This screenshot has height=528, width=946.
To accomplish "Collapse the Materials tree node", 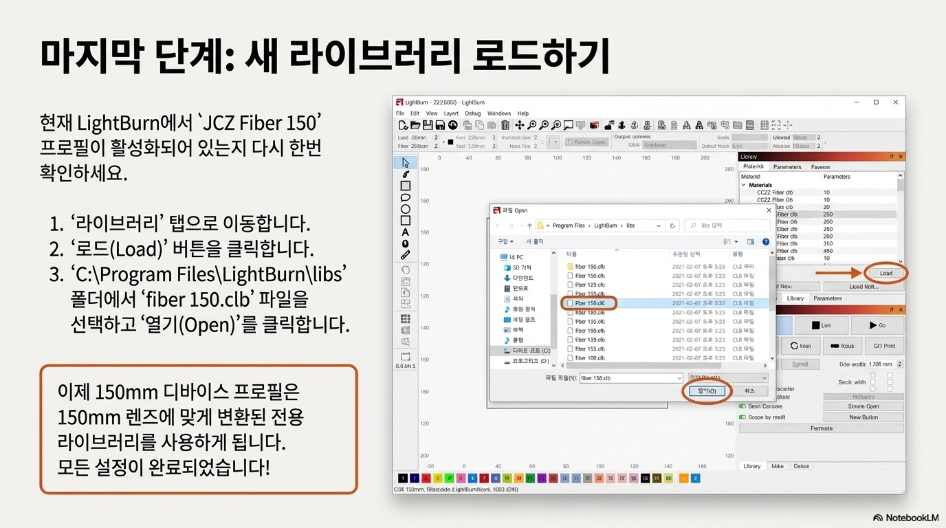I will click(744, 185).
